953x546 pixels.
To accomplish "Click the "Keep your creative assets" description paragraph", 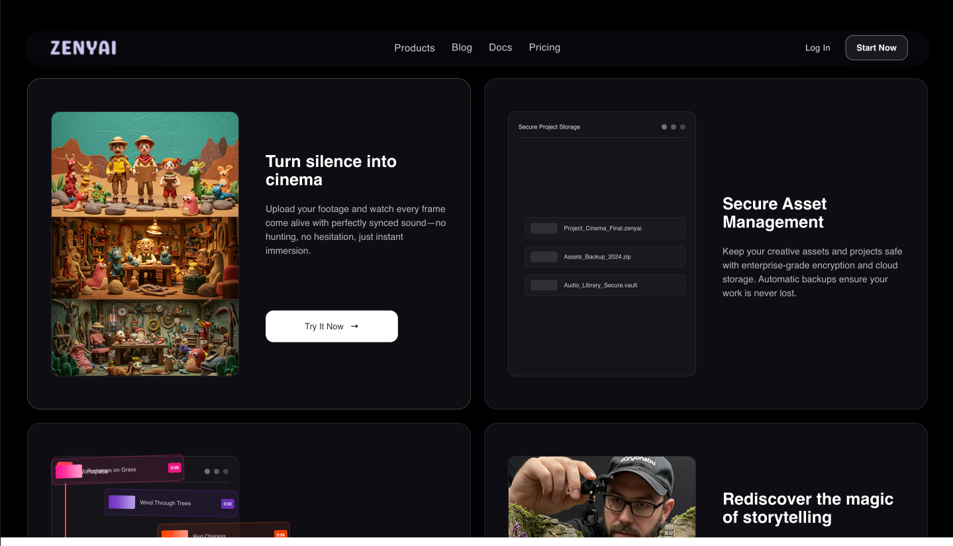I will tap(813, 272).
